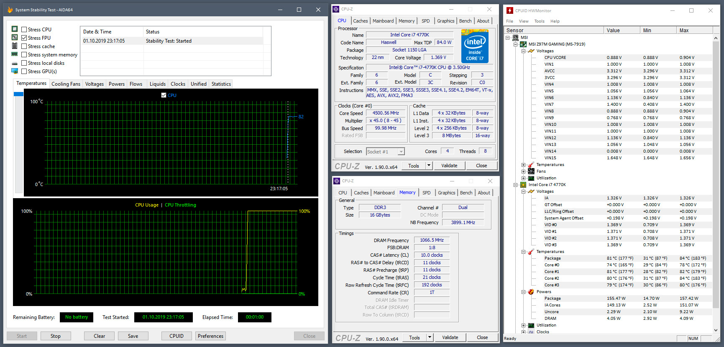Enable the Stress local disks checkbox

coord(24,63)
